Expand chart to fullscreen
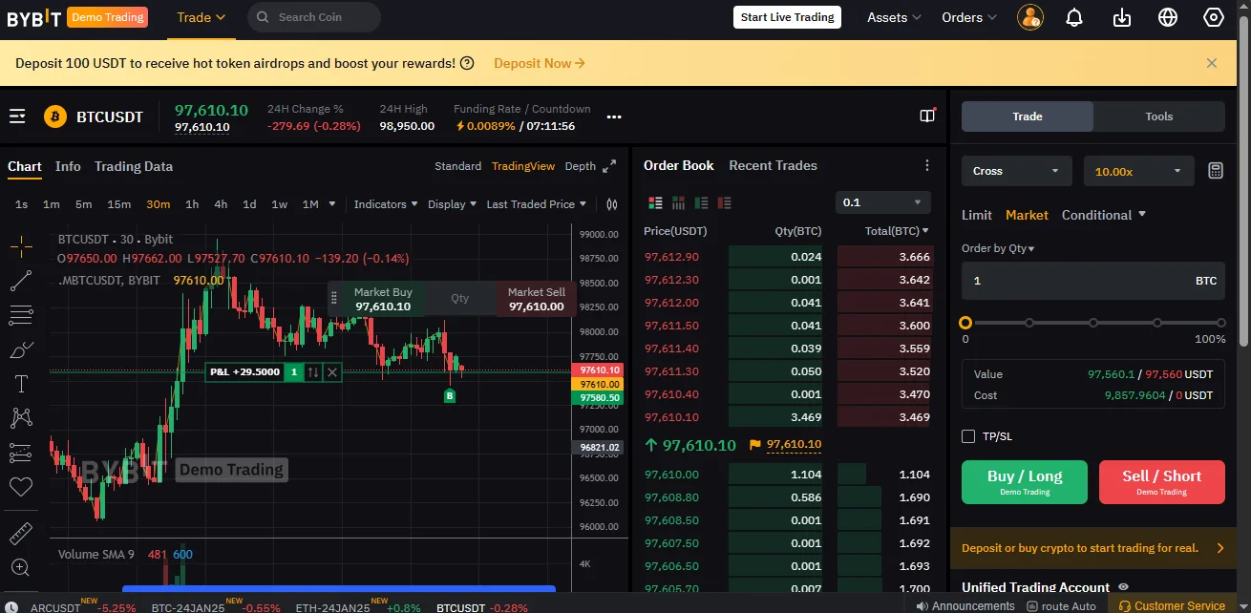Image resolution: width=1251 pixels, height=613 pixels. click(610, 166)
